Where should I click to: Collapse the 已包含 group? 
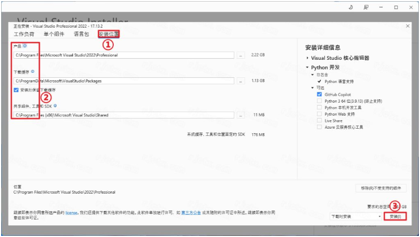(x=312, y=74)
